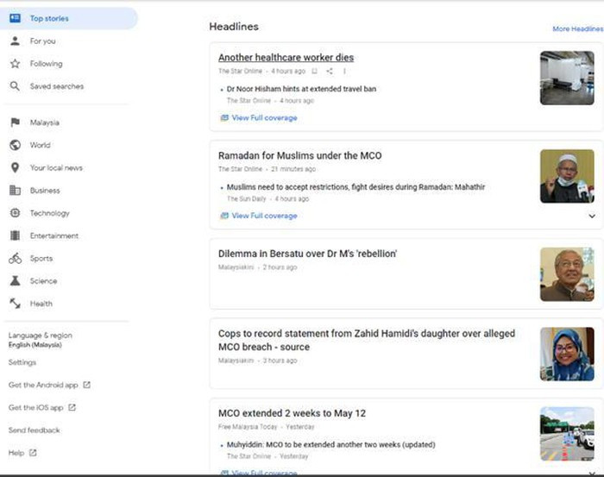The height and width of the screenshot is (477, 604).
Task: Open the Malaysia news section
Action: (x=44, y=122)
